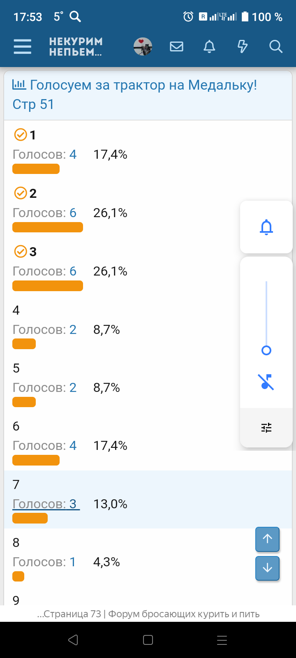The image size is (296, 658).
Task: Toggle the checked poll option 1
Action: pyautogui.click(x=21, y=134)
